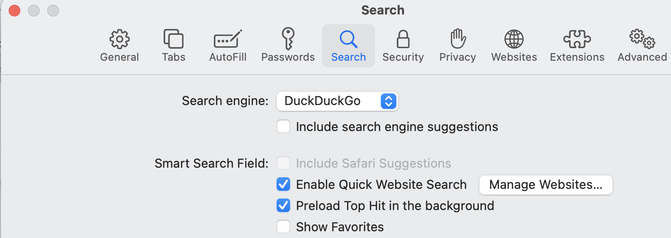The width and height of the screenshot is (671, 238).
Task: Open the Websites globe icon
Action: (514, 39)
